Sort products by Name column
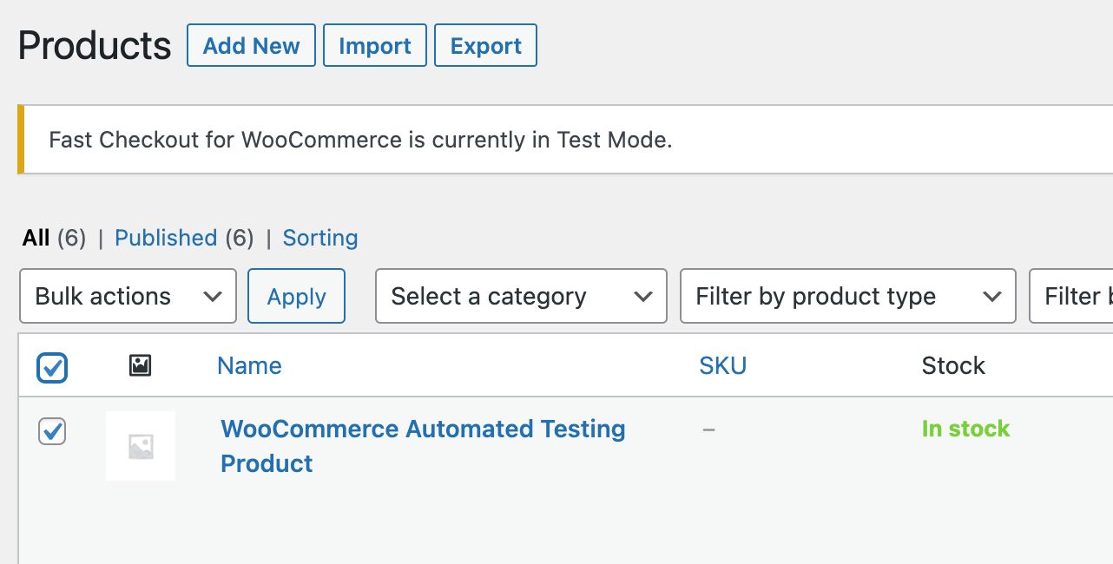Viewport: 1113px width, 564px height. coord(249,365)
